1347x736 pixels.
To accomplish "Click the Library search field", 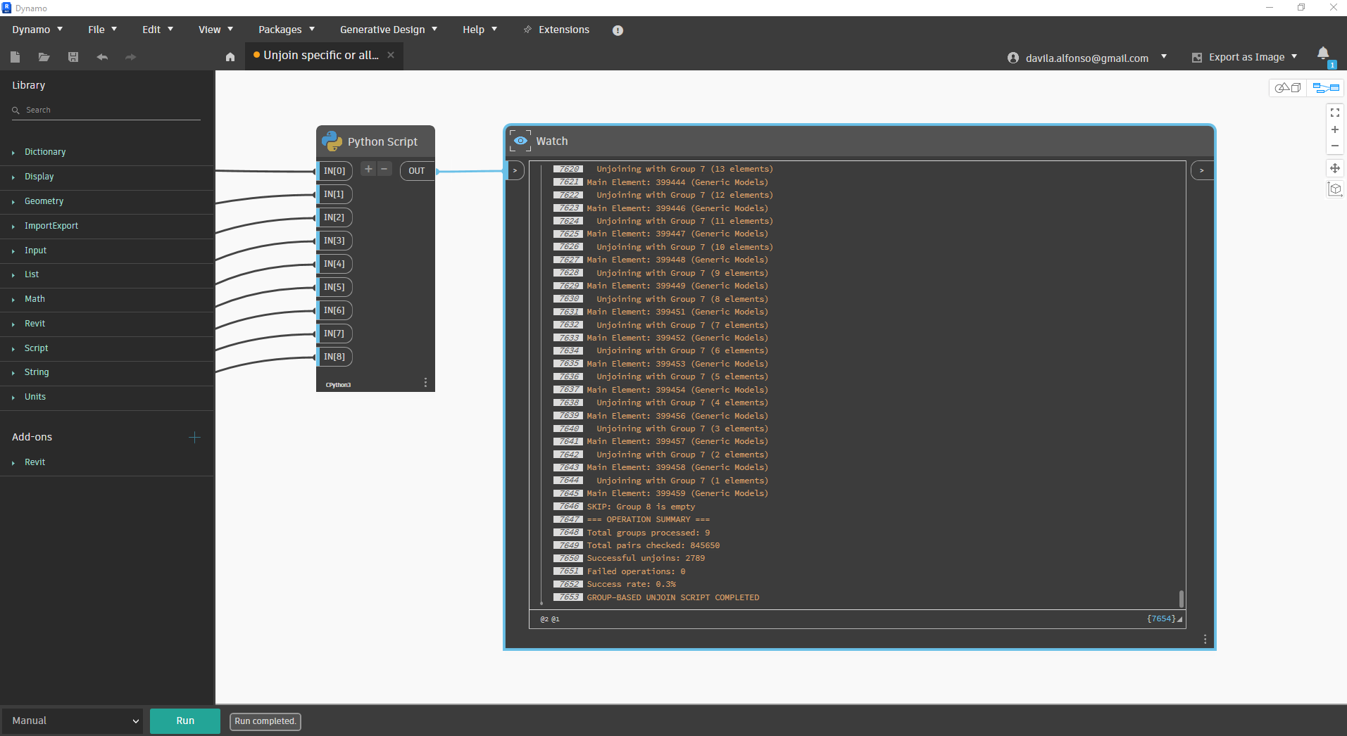I will (x=104, y=110).
